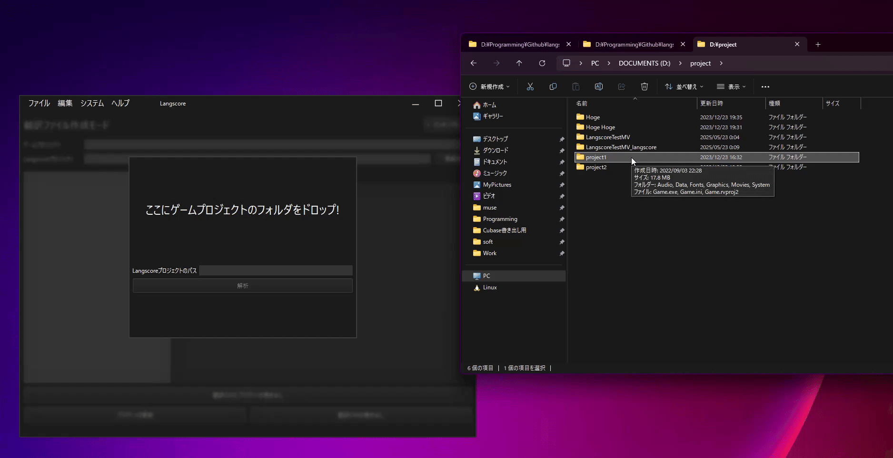
Task: Select PC in Explorer sidebar
Action: point(514,276)
